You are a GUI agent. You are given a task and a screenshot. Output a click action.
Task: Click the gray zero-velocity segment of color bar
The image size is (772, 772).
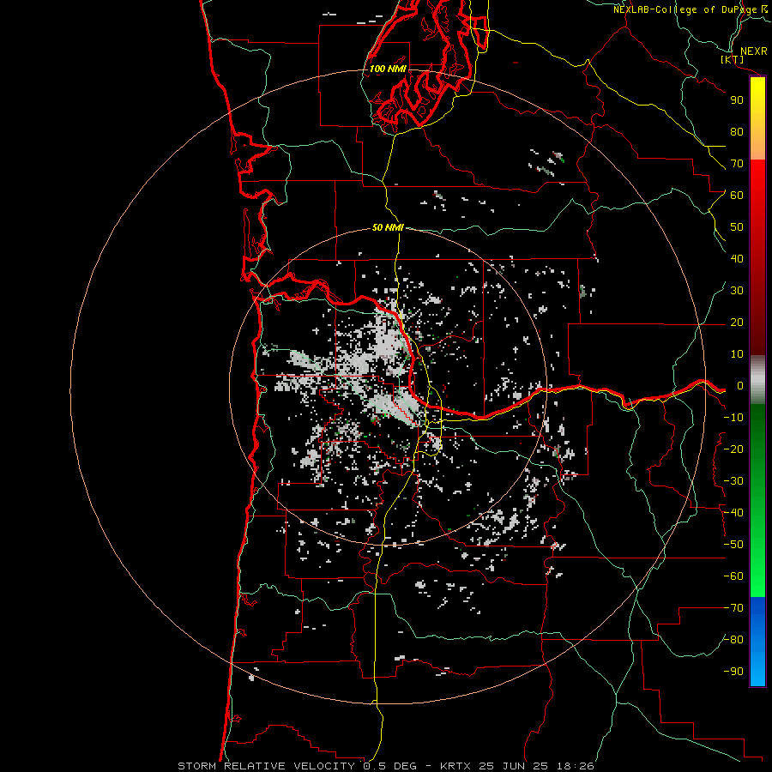757,380
